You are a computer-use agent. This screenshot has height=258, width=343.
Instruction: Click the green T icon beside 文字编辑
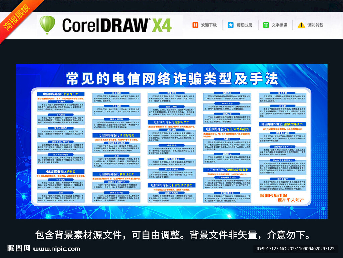pos(266,25)
